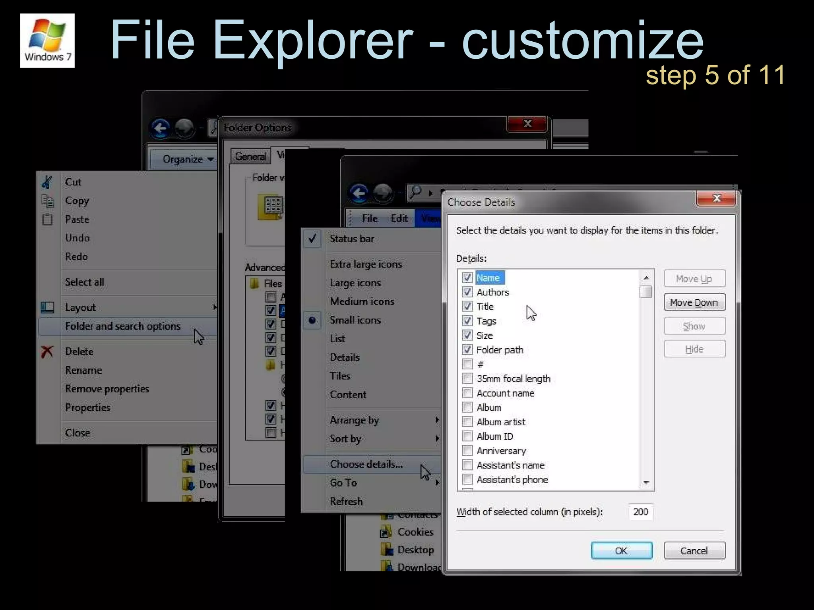Select Extra large icons view
Viewport: 814px width, 610px height.
[x=366, y=264]
